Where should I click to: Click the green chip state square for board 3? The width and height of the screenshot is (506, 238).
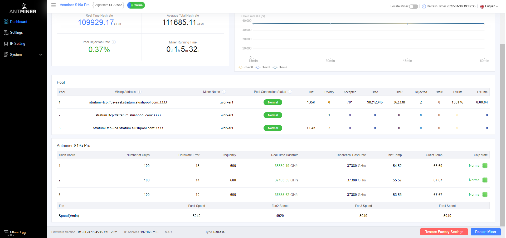pos(485,195)
